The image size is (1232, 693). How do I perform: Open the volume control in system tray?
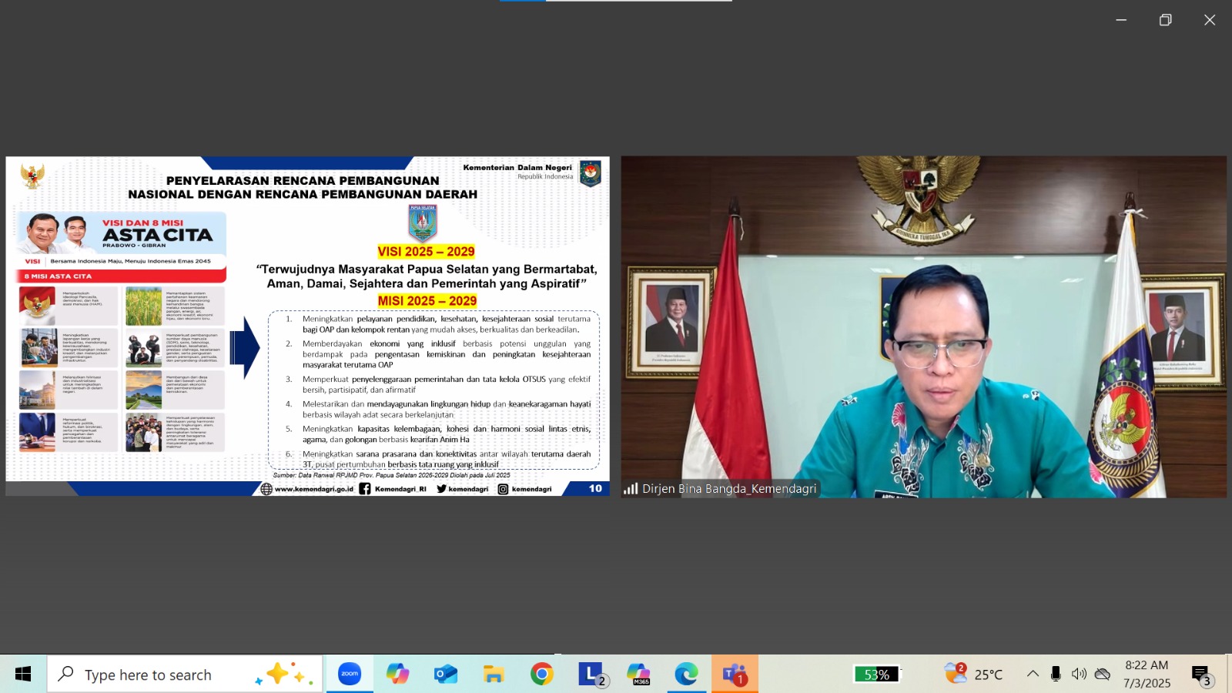tap(1080, 674)
